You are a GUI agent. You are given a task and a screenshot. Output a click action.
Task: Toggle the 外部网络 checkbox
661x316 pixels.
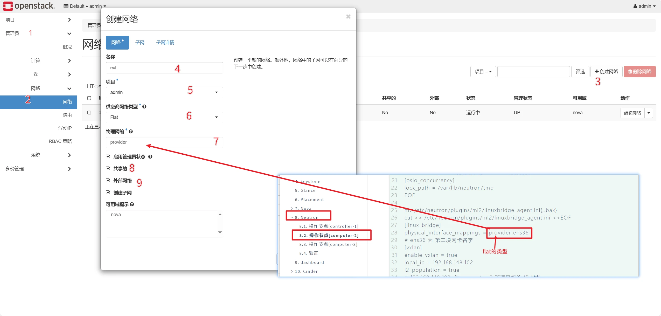(108, 180)
